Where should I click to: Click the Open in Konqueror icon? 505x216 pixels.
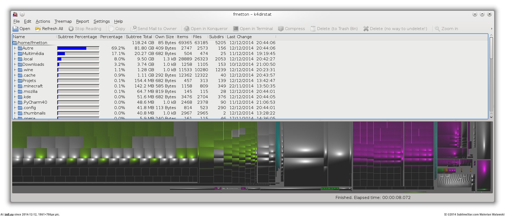tap(187, 29)
